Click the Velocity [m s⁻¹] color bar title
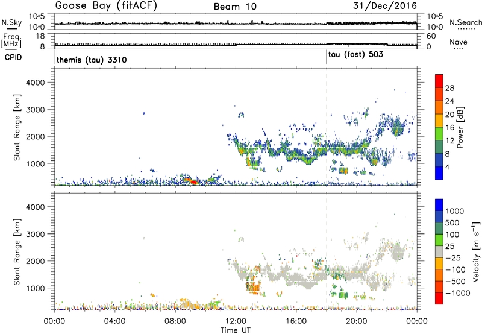 (x=476, y=251)
